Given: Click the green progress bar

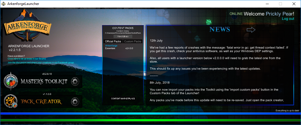Looking at the screenshot, I should pos(150,120).
